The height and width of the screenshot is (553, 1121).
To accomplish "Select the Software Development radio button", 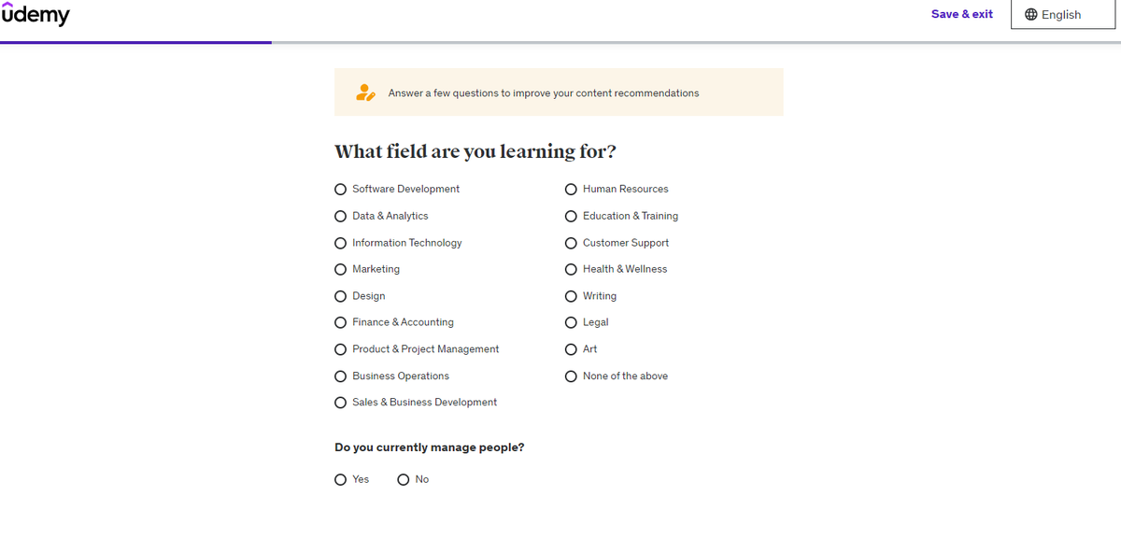I will click(341, 190).
